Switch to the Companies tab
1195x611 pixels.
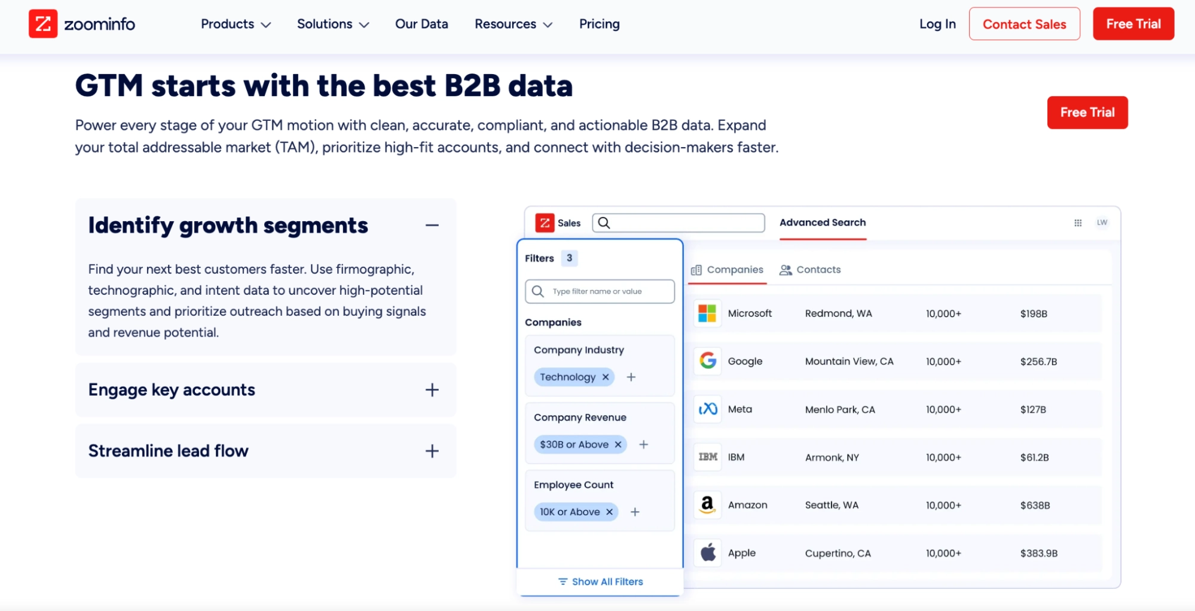coord(728,270)
